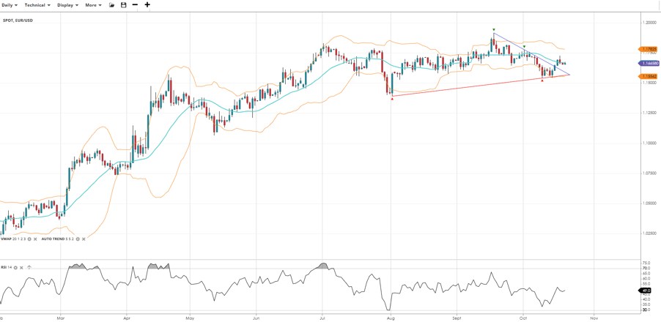Zoom out with the minus icon
Screen dimensions: 661x322
pyautogui.click(x=135, y=5)
